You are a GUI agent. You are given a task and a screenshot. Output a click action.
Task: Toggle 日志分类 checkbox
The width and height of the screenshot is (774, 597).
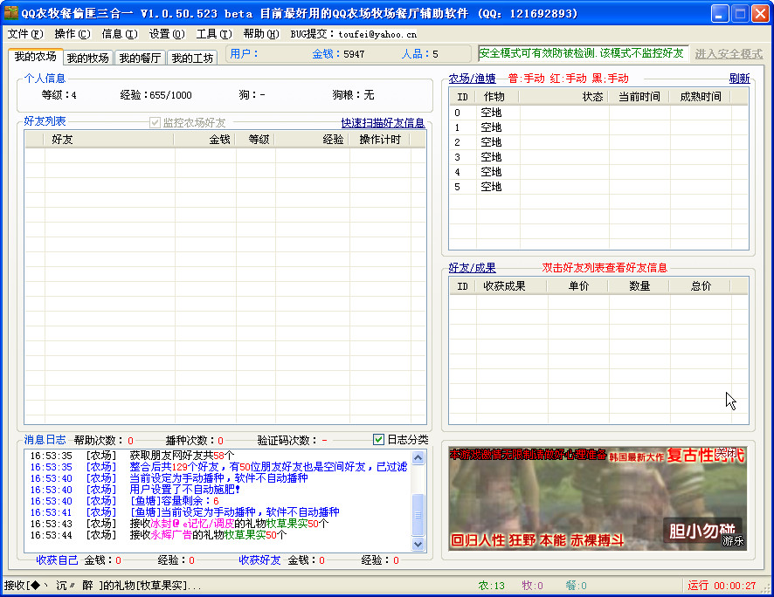(x=378, y=439)
